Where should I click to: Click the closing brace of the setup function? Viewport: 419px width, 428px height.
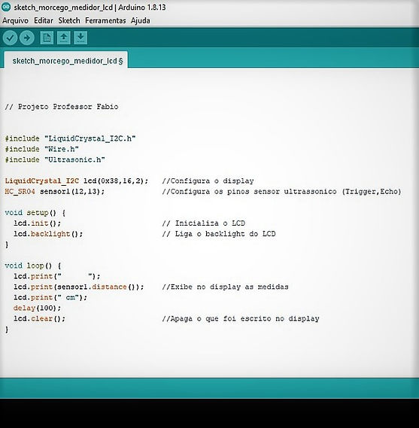[7, 245]
